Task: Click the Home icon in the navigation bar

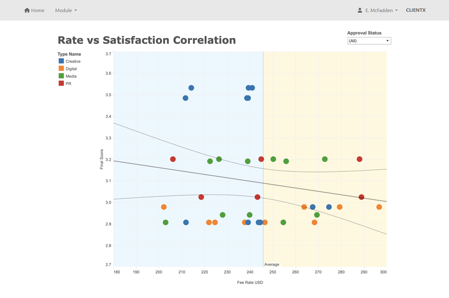Action: pyautogui.click(x=26, y=10)
